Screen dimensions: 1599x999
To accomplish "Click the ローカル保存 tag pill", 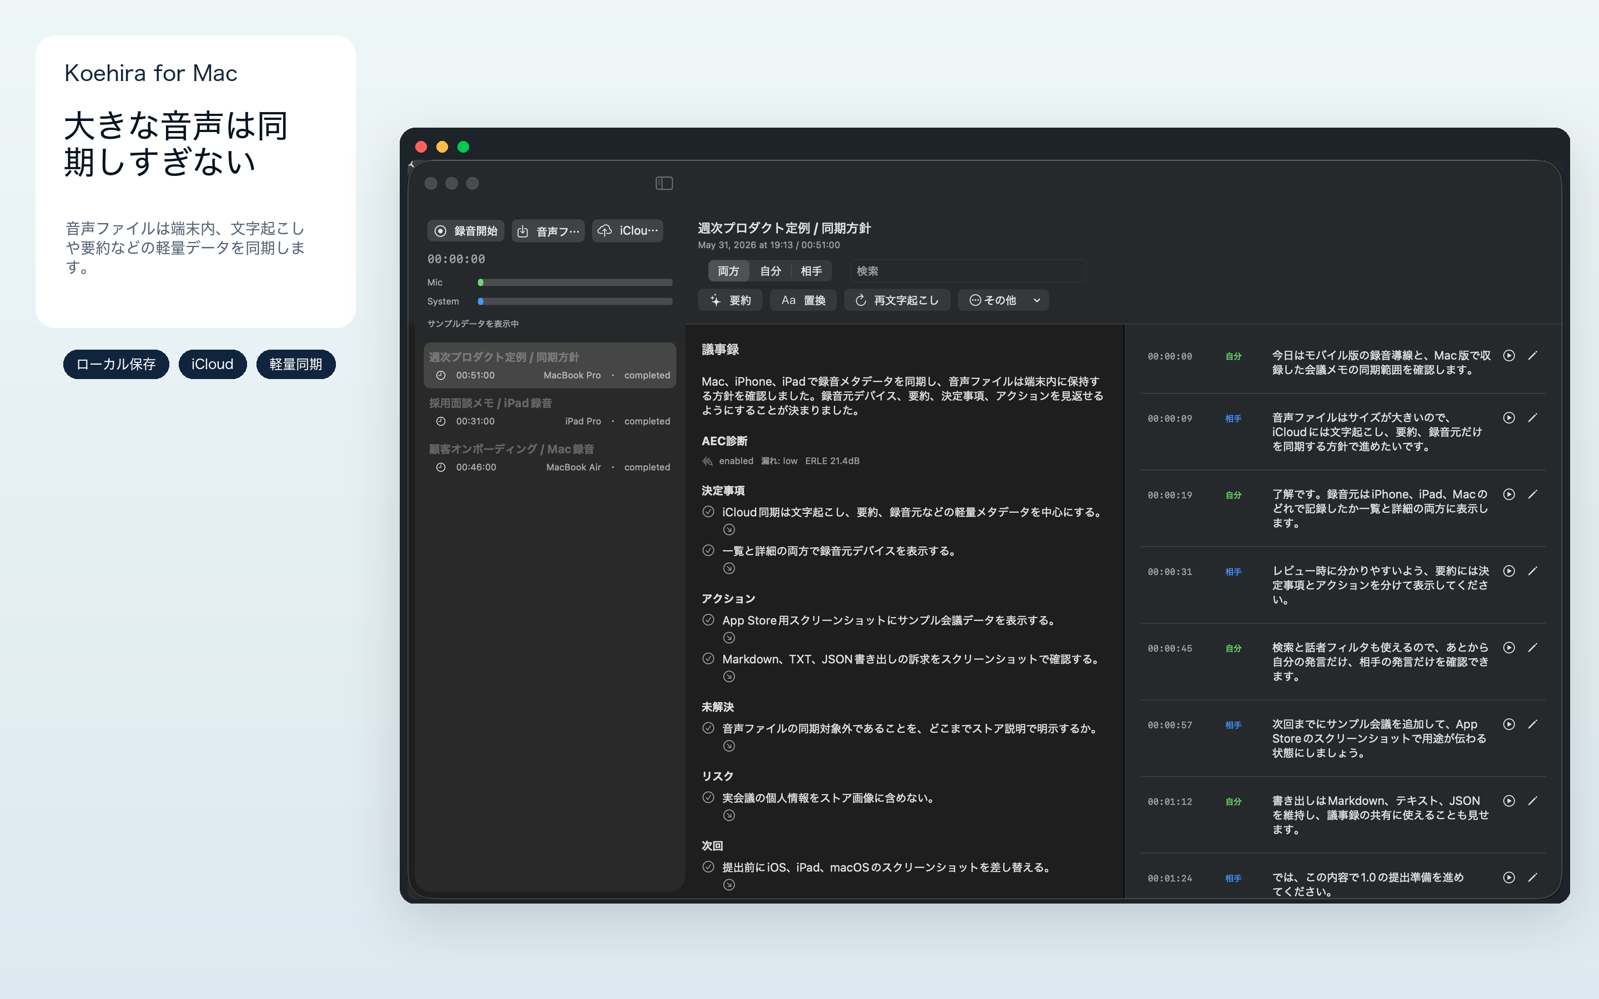I will point(116,364).
